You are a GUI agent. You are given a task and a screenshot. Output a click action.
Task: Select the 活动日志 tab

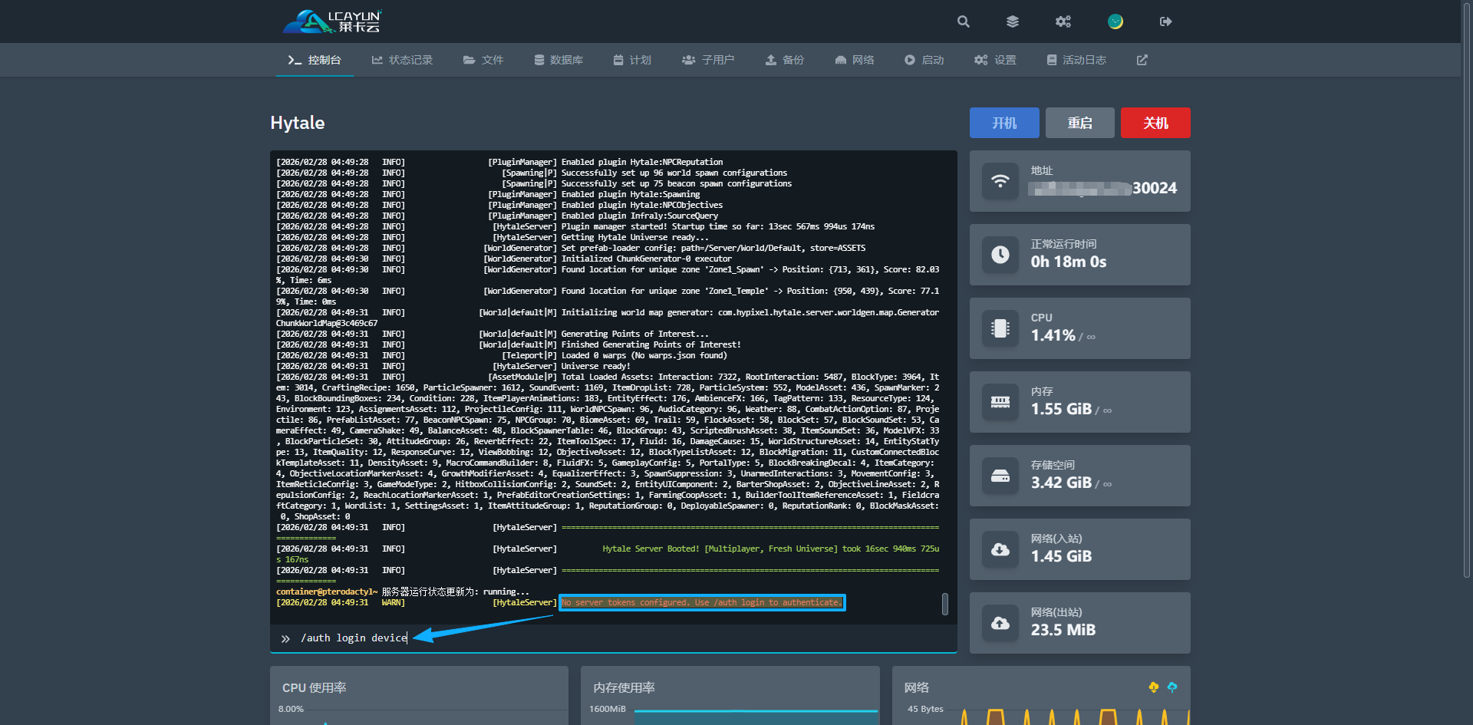(1076, 60)
